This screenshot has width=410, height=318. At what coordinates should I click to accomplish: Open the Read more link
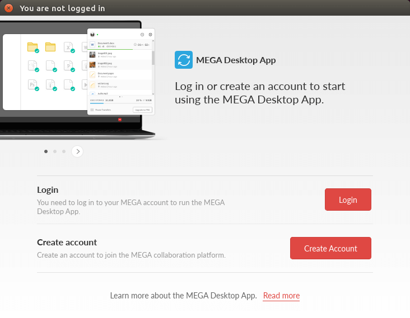(x=281, y=296)
